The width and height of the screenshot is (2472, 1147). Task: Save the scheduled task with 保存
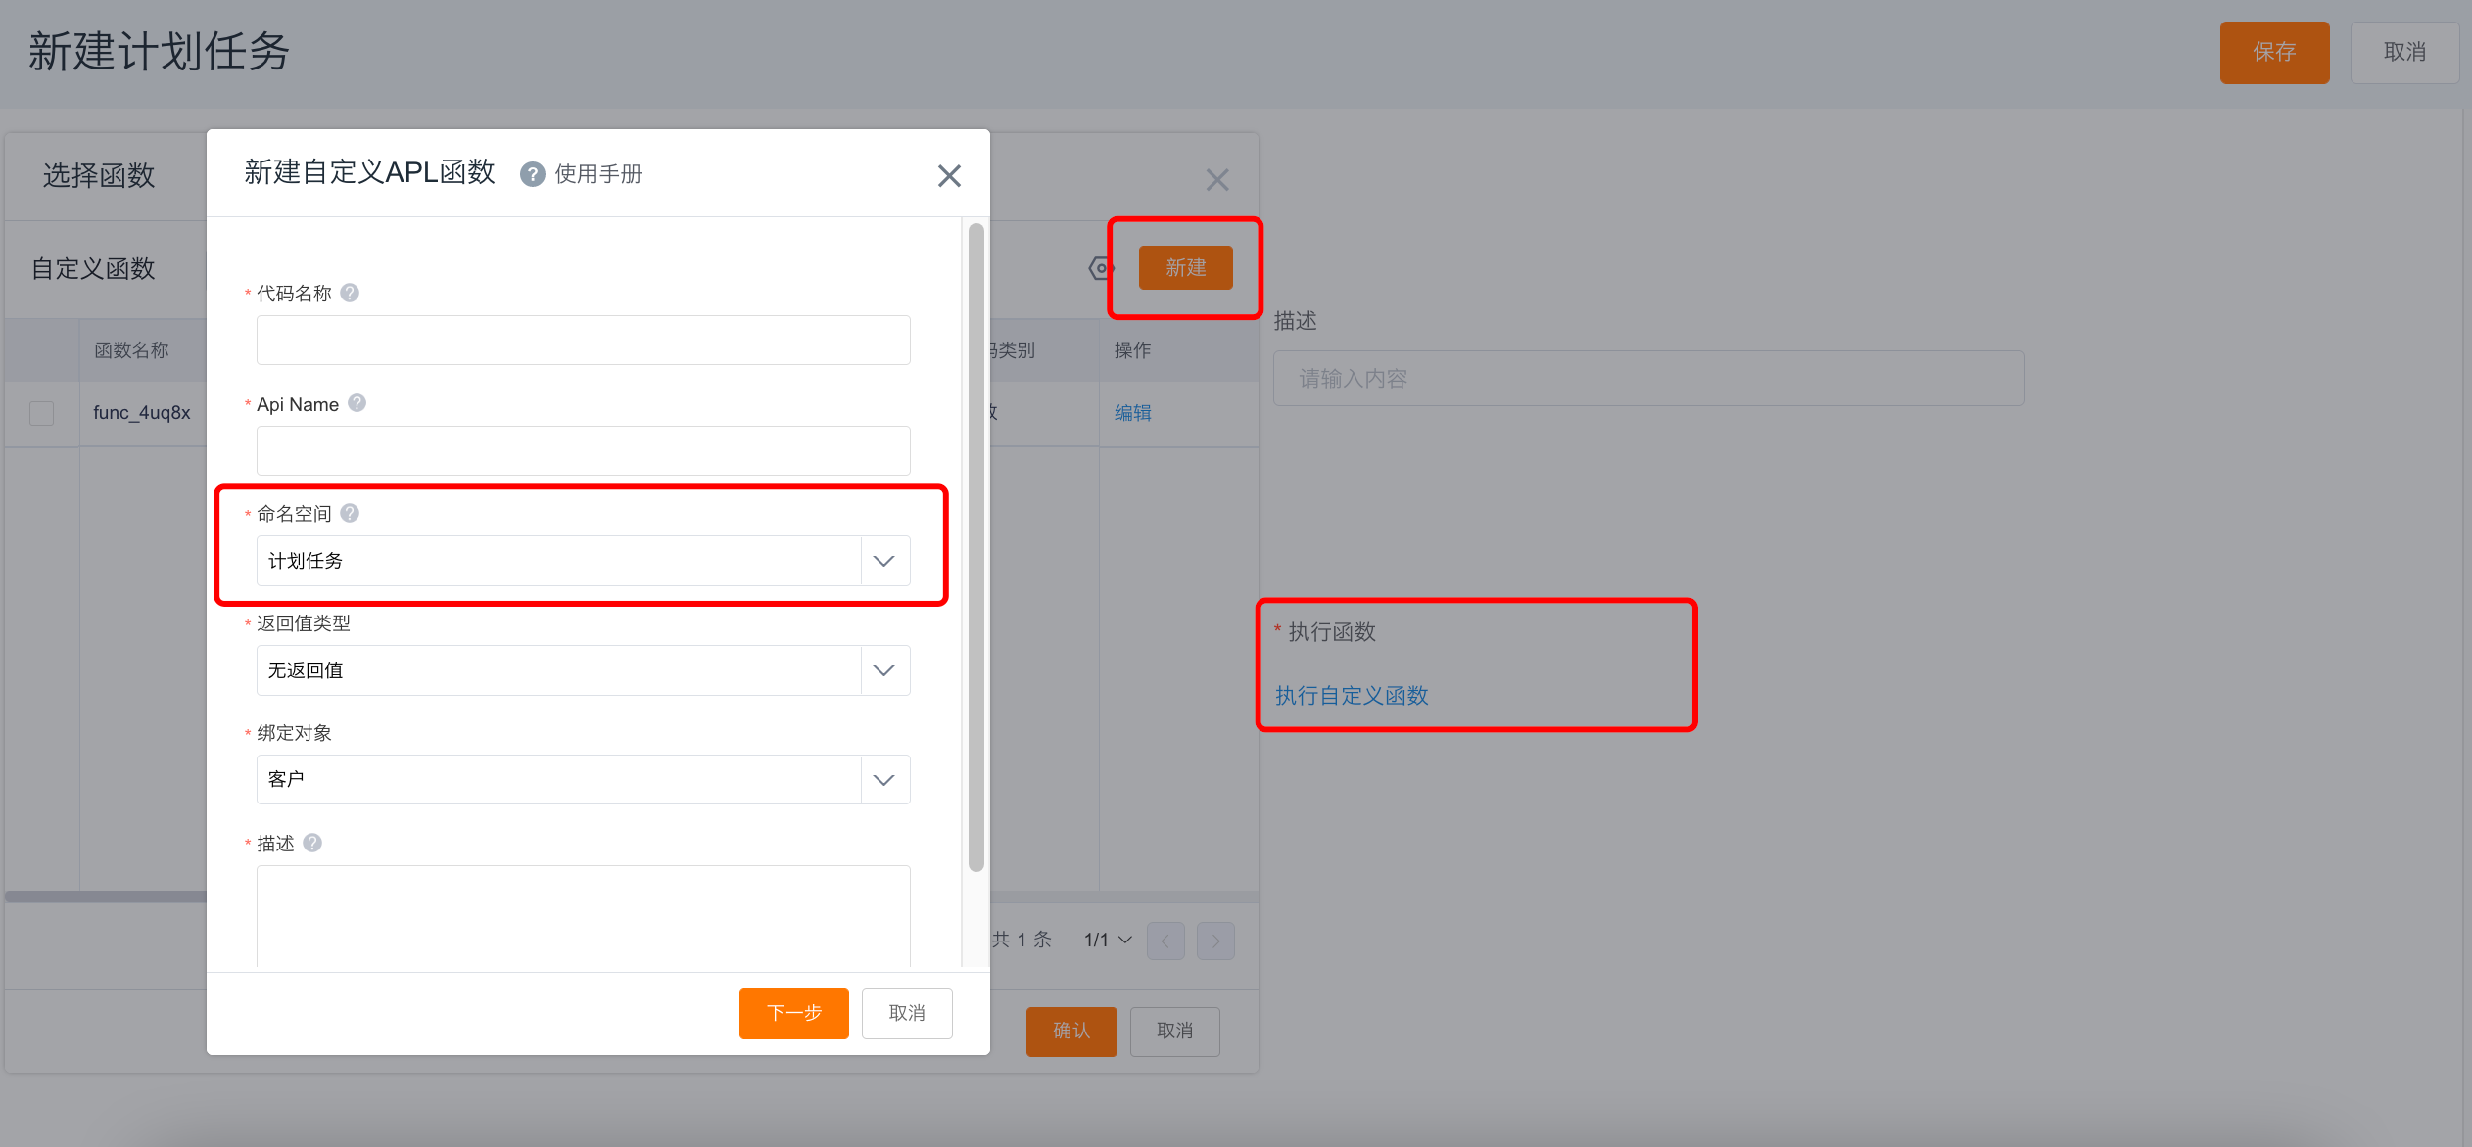2274,52
